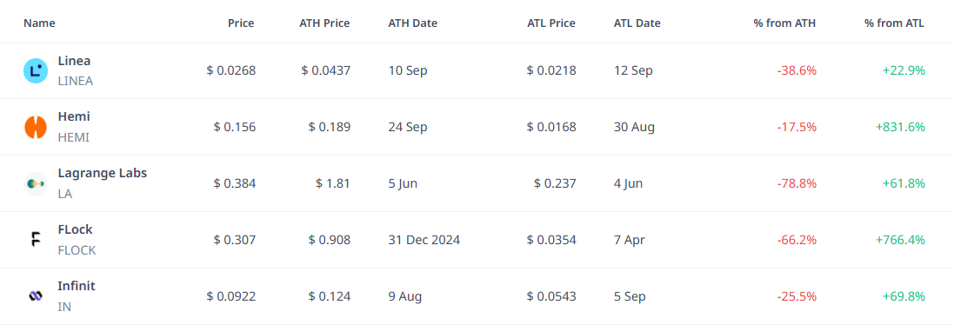Open the Infinit coin name link
The width and height of the screenshot is (954, 325).
pyautogui.click(x=77, y=286)
